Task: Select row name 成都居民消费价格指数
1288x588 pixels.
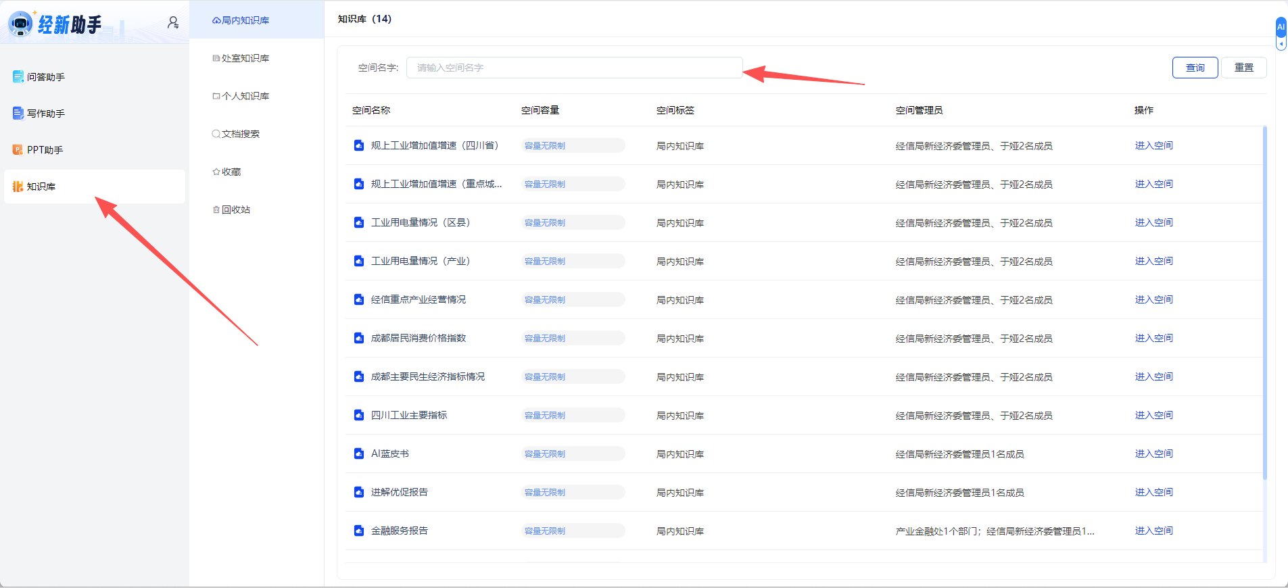Action: 419,338
